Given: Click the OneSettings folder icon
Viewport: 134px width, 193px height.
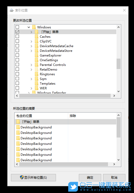Looking at the screenshot, I should pyautogui.click(x=36, y=60).
